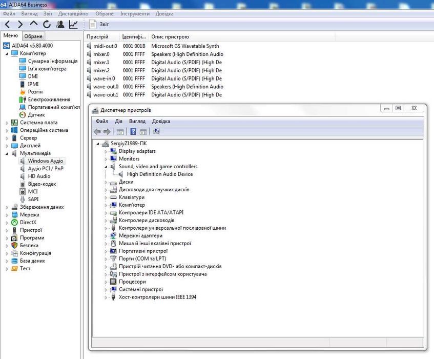Viewport: 434px width, 359px height.
Task: Switch to the Обране tab
Action: click(x=33, y=36)
